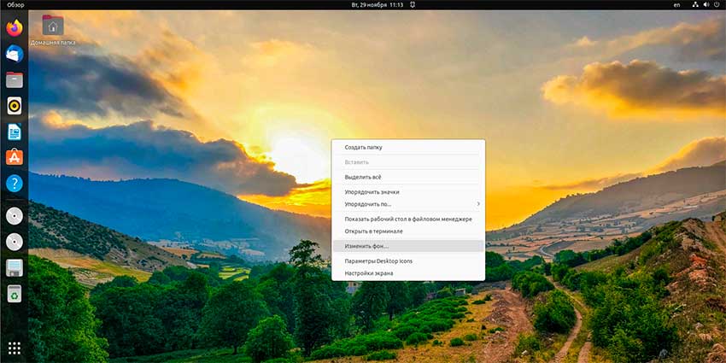Show Applications grid at dock bottom

pos(14,348)
